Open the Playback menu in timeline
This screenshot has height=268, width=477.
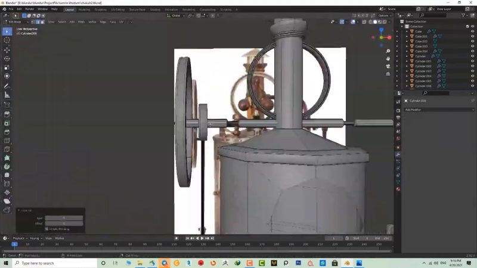coord(18,238)
